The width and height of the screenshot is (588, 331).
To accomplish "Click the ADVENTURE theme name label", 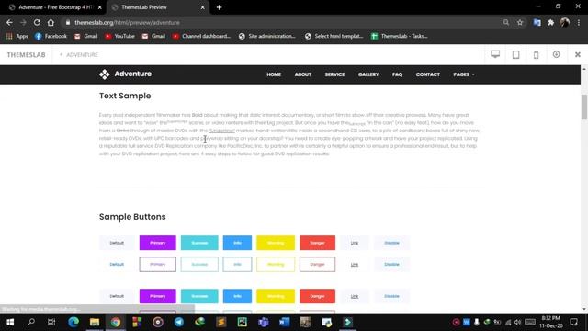I will coord(82,55).
